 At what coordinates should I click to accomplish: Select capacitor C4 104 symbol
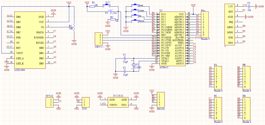click(x=249, y=6)
